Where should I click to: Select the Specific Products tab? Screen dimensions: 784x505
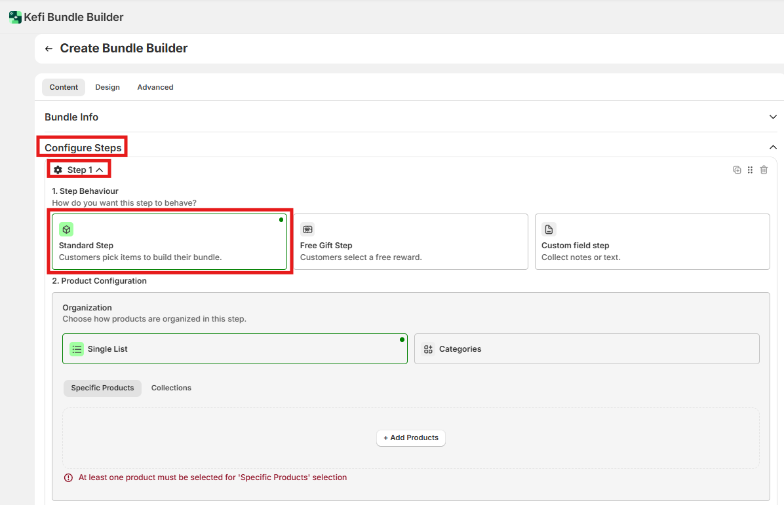102,388
